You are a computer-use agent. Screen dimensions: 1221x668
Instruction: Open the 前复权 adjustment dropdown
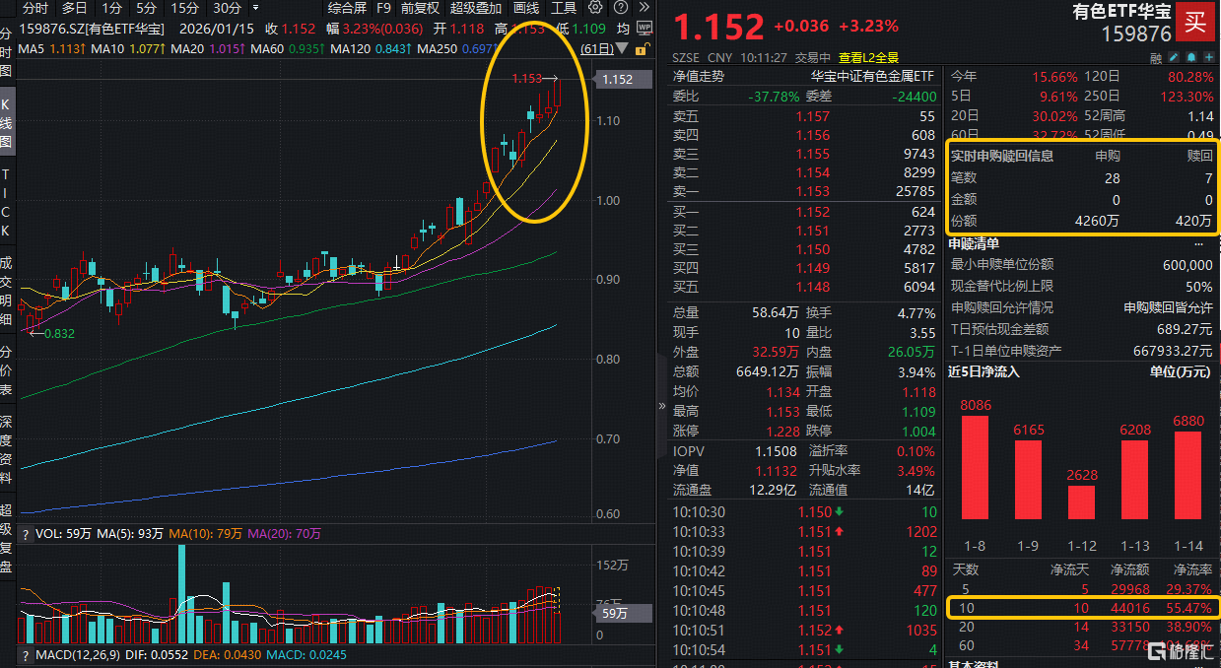(420, 7)
